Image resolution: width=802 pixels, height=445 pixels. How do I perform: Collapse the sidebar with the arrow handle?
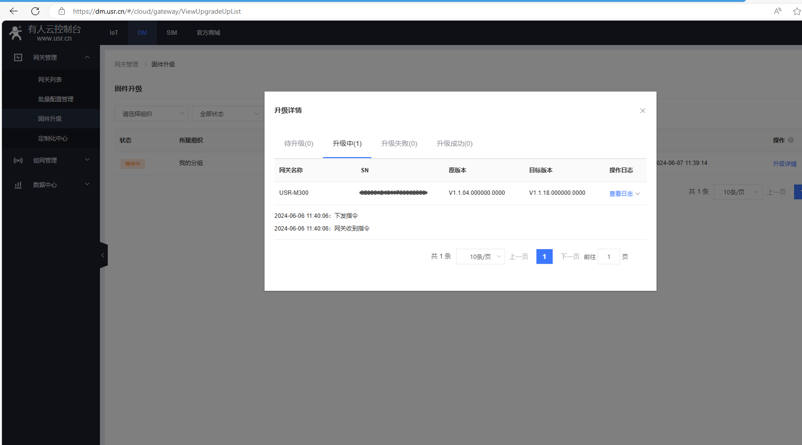(x=103, y=255)
